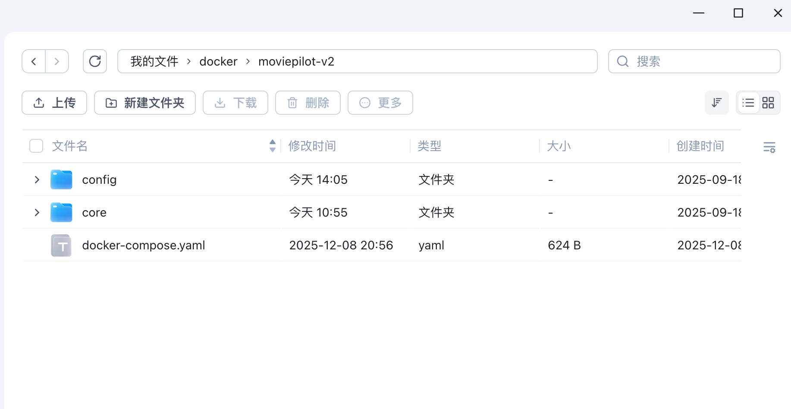The height and width of the screenshot is (409, 791).
Task: Expand the config folder tree
Action: point(37,179)
